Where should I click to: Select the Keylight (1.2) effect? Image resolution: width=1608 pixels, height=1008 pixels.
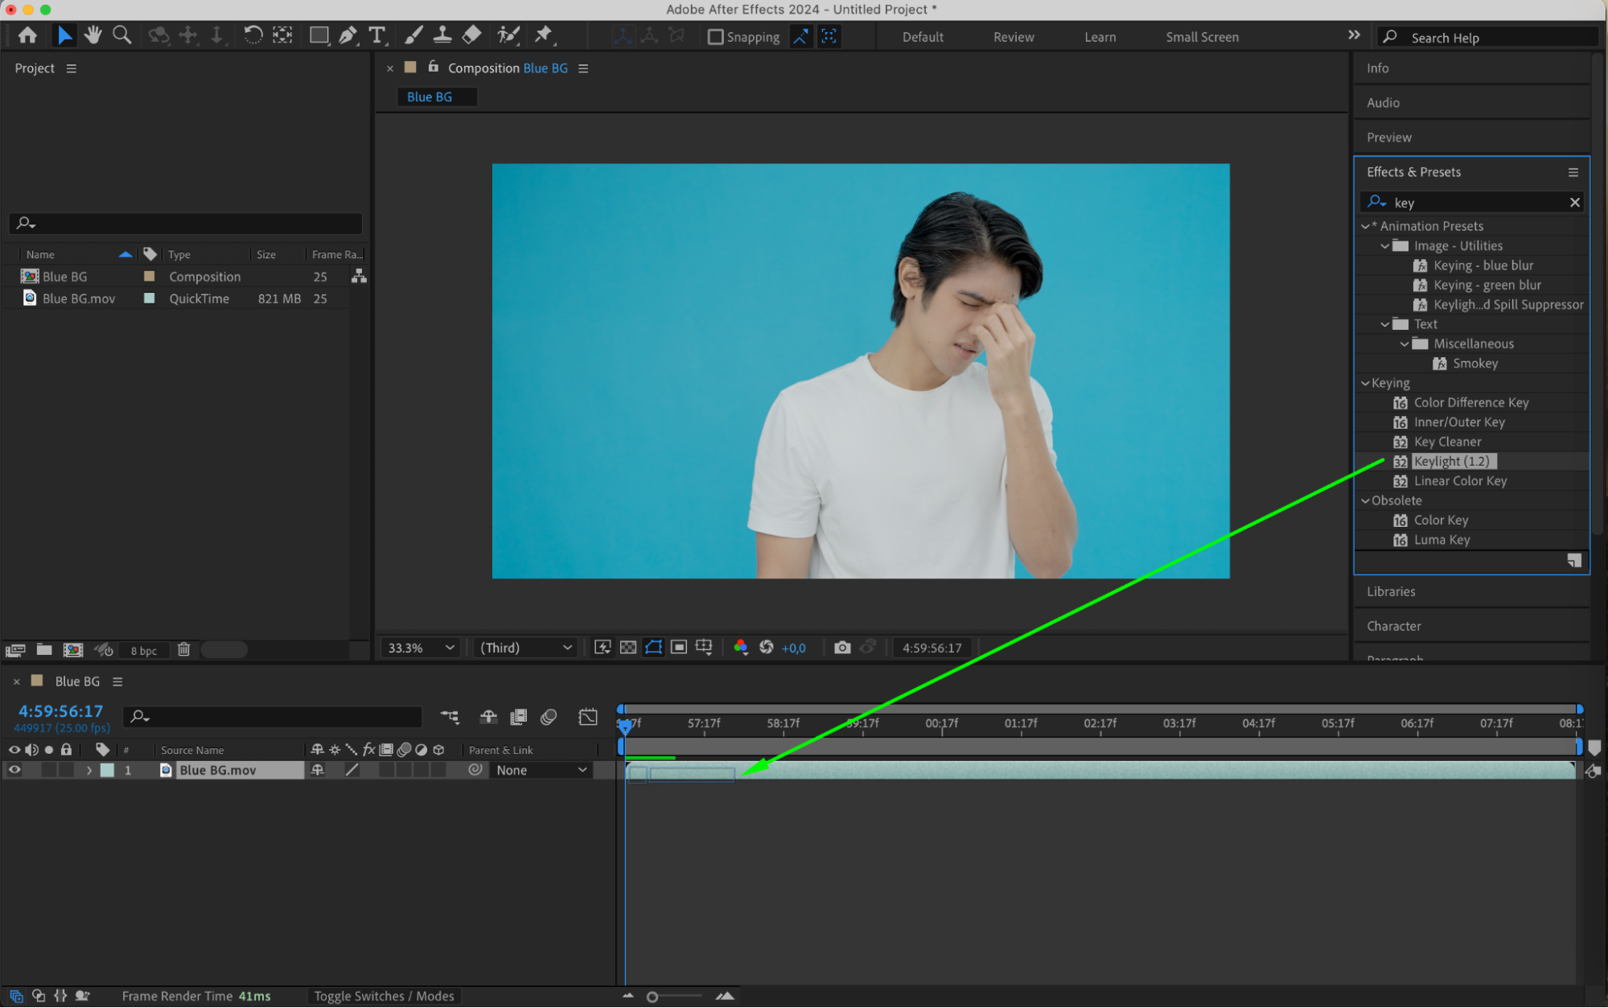pos(1452,461)
